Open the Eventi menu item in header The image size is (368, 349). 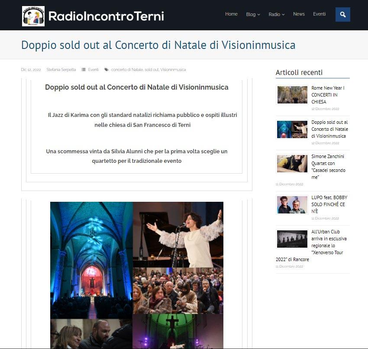(x=319, y=14)
